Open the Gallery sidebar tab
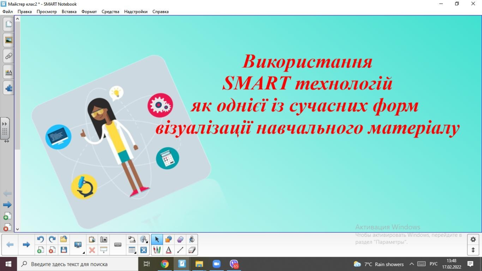Viewport: 482px width, 271px height. [x=8, y=40]
